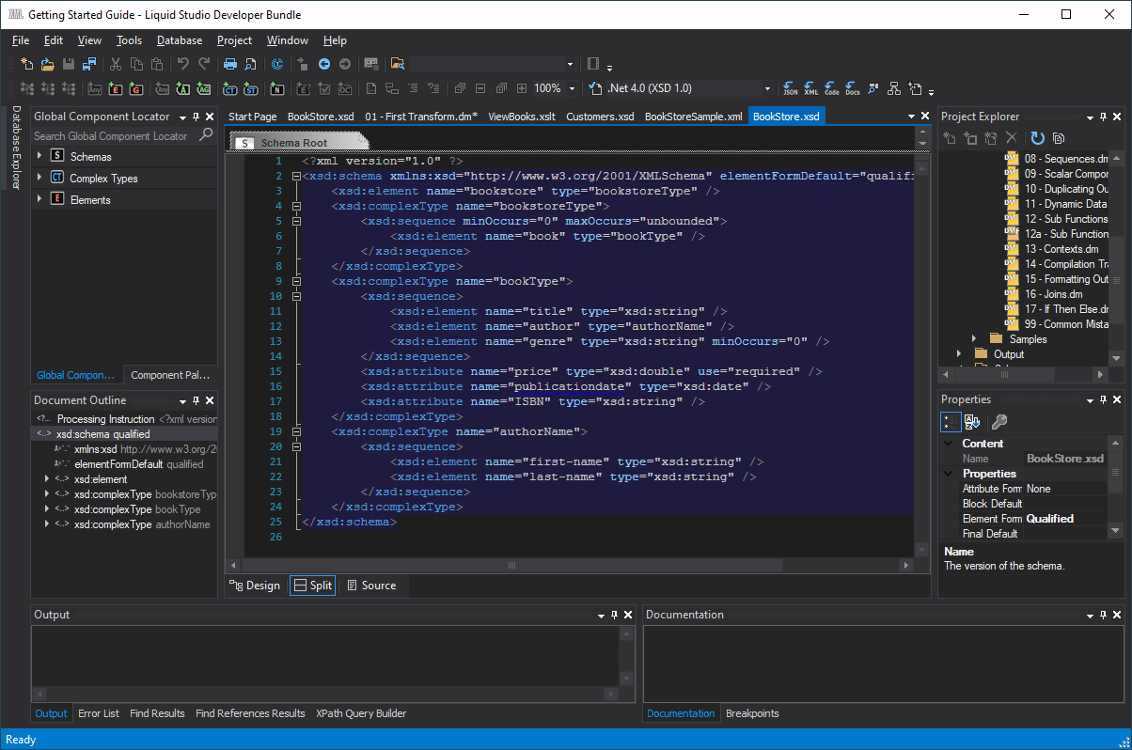Switch to BookStoreSample.xml tab
This screenshot has height=750, width=1132.
click(694, 117)
